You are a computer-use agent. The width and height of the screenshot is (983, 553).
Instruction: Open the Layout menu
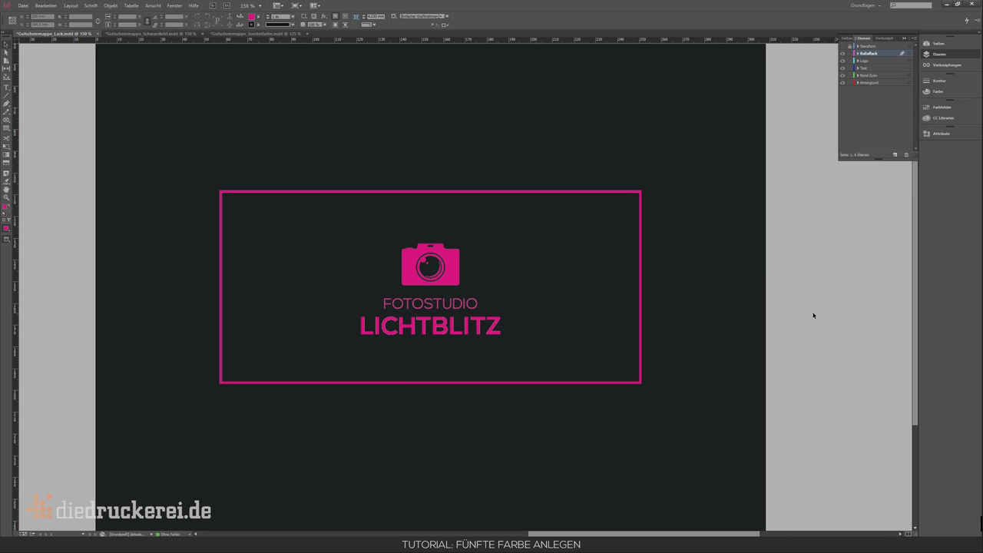71,5
